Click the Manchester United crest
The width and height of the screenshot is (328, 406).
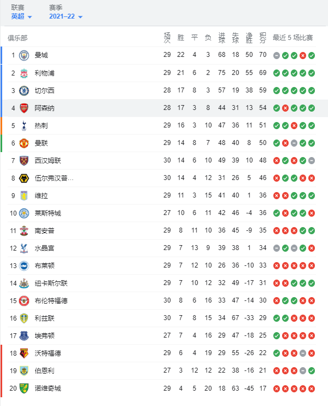pos(24,143)
